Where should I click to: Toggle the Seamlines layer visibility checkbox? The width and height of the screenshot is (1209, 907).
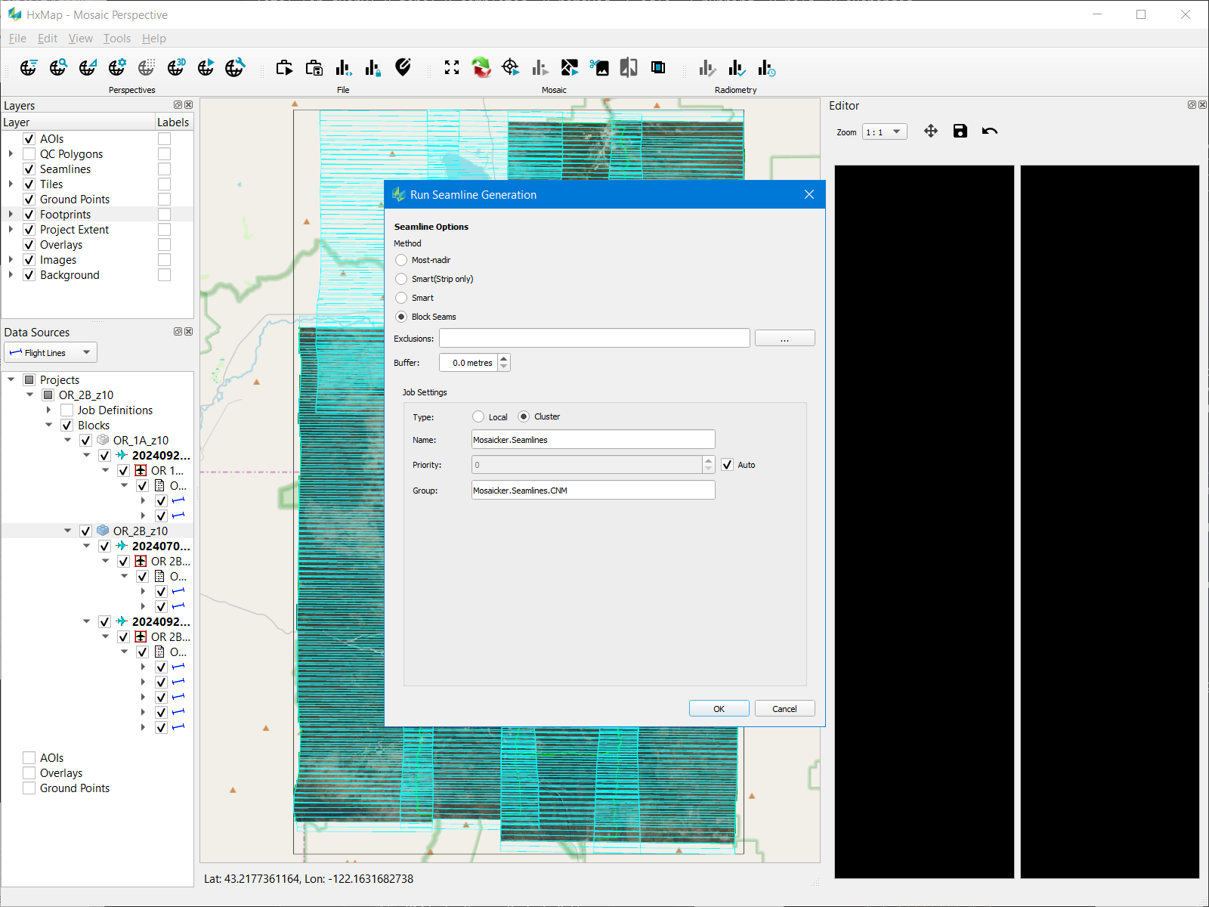[x=29, y=169]
